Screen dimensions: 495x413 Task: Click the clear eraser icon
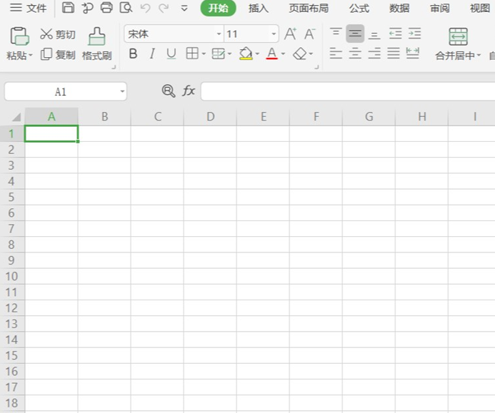click(x=300, y=53)
